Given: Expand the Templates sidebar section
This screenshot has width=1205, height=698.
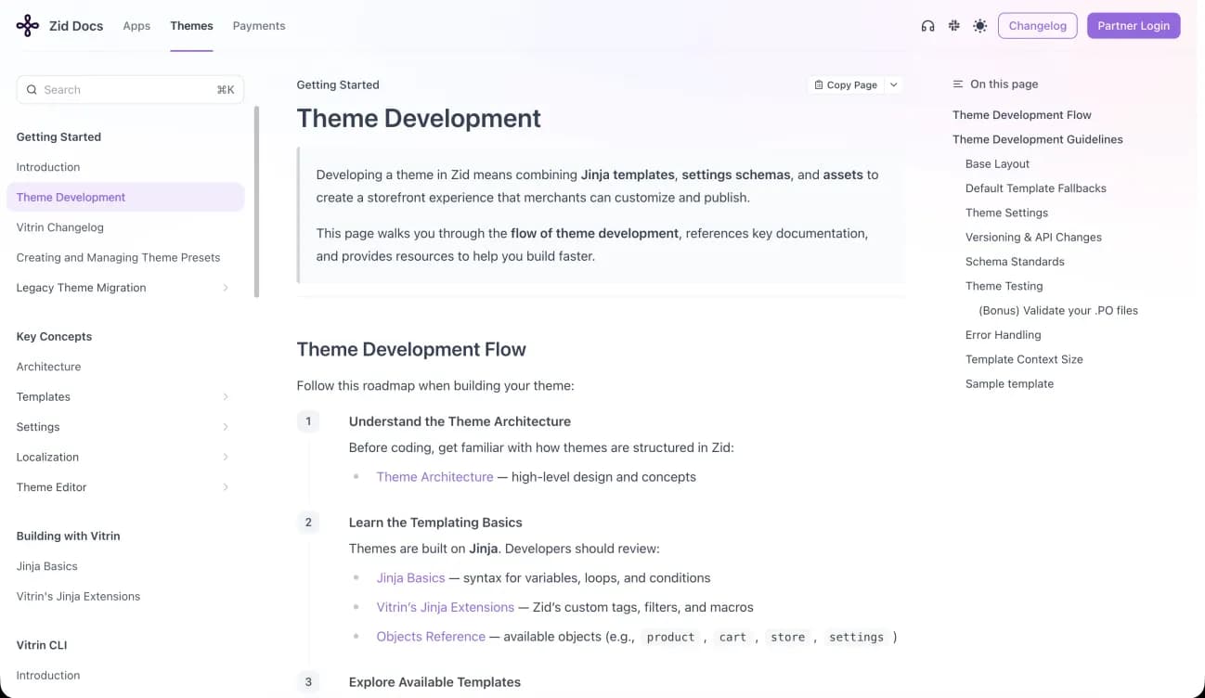Looking at the screenshot, I should pos(226,396).
